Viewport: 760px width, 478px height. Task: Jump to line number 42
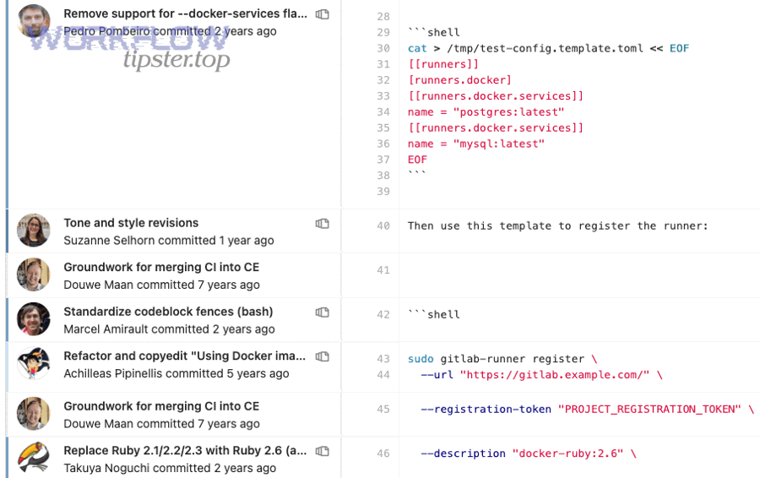pyautogui.click(x=383, y=315)
